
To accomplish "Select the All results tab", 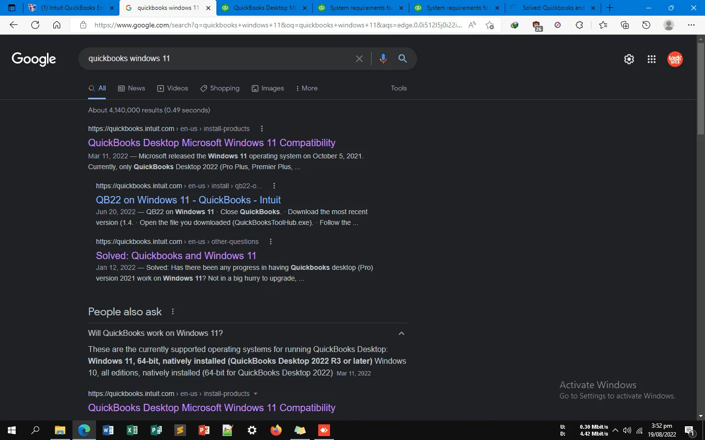I will tap(97, 88).
